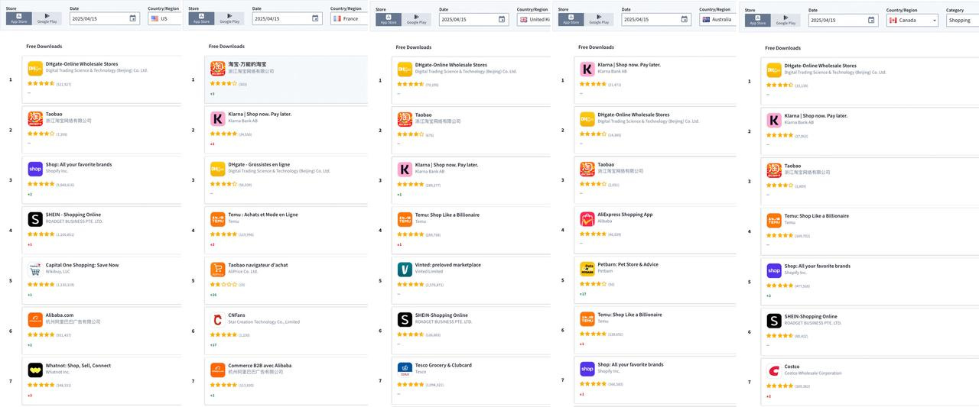This screenshot has width=979, height=407.
Task: Click 'Costco Wholesale Corporation' publisher text
Action: tap(813, 373)
